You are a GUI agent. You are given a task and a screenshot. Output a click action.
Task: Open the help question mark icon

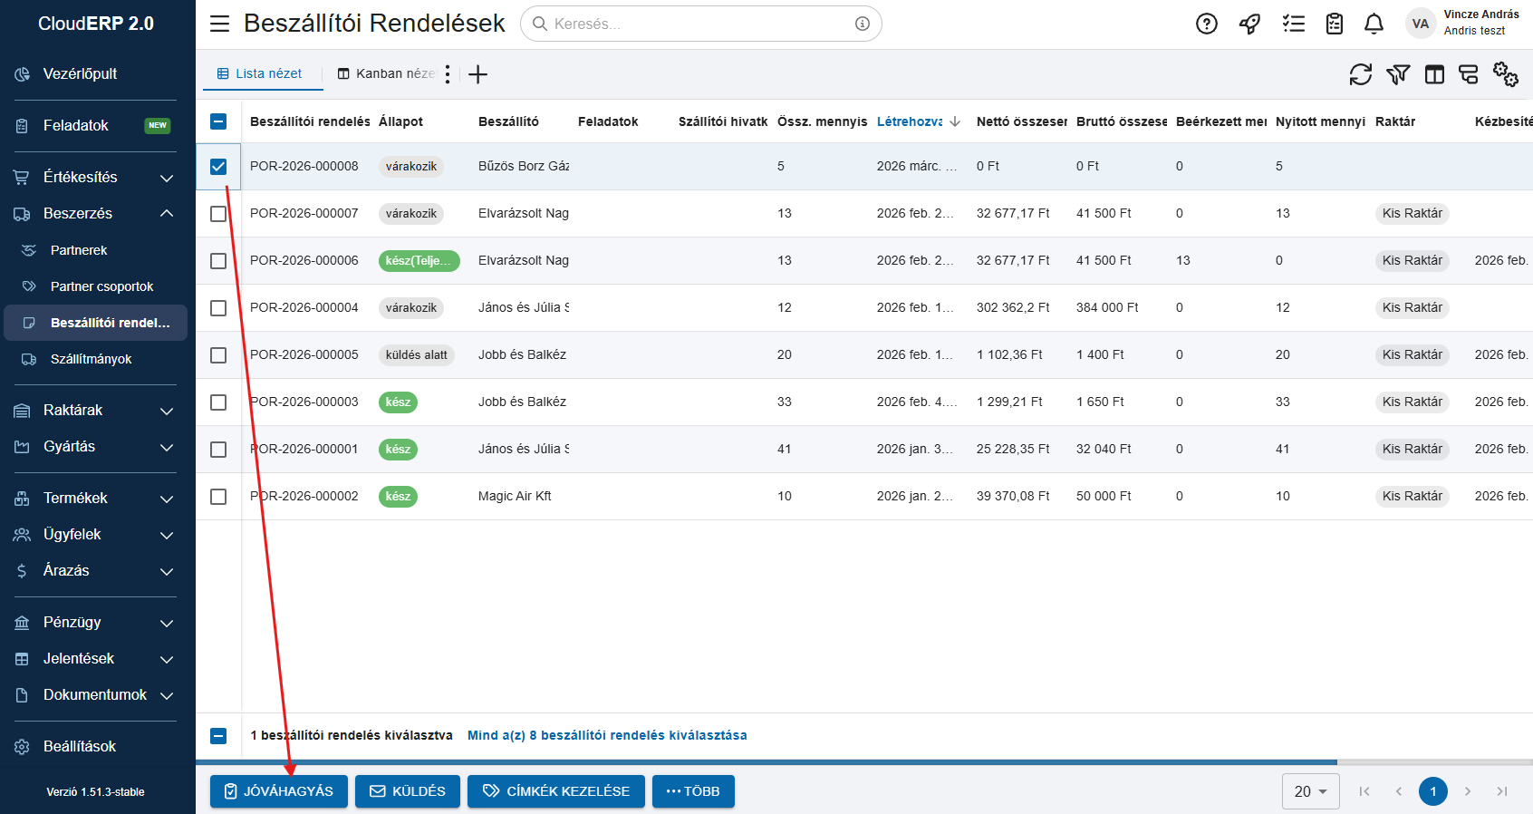click(x=1206, y=24)
